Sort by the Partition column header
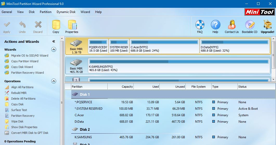Screen dimensions: 276x145 (x=89, y=87)
